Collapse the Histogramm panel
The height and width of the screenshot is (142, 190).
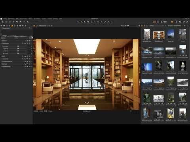pos(1,28)
